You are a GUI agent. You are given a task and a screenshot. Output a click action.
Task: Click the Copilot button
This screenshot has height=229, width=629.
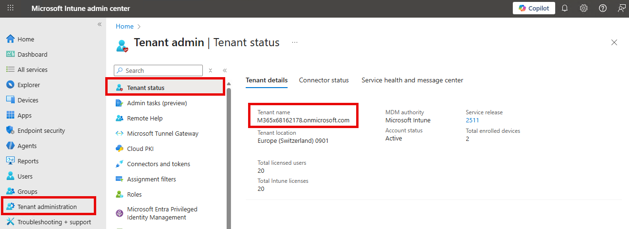[x=534, y=8]
